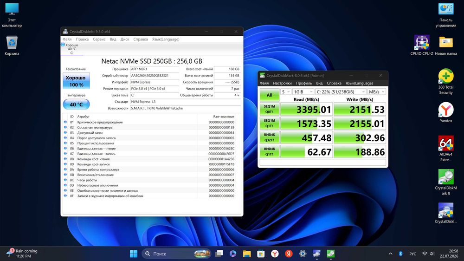Screen dimensions: 464x261
Task: Open Copilot from the taskbar
Action: click(x=233, y=254)
